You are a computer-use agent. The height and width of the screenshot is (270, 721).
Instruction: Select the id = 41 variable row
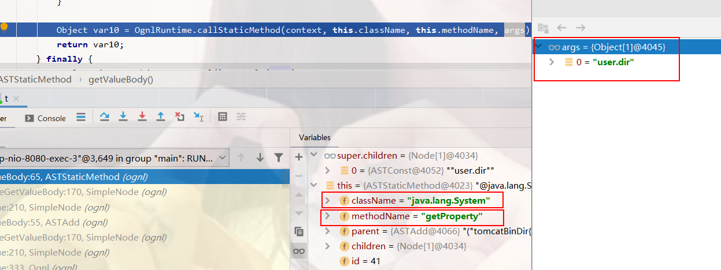pos(365,261)
